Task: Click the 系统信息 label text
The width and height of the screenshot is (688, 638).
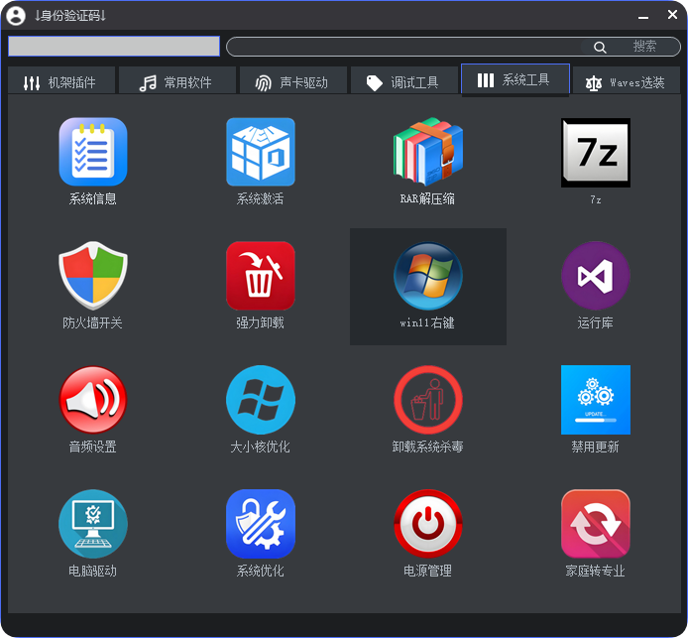Action: click(93, 198)
